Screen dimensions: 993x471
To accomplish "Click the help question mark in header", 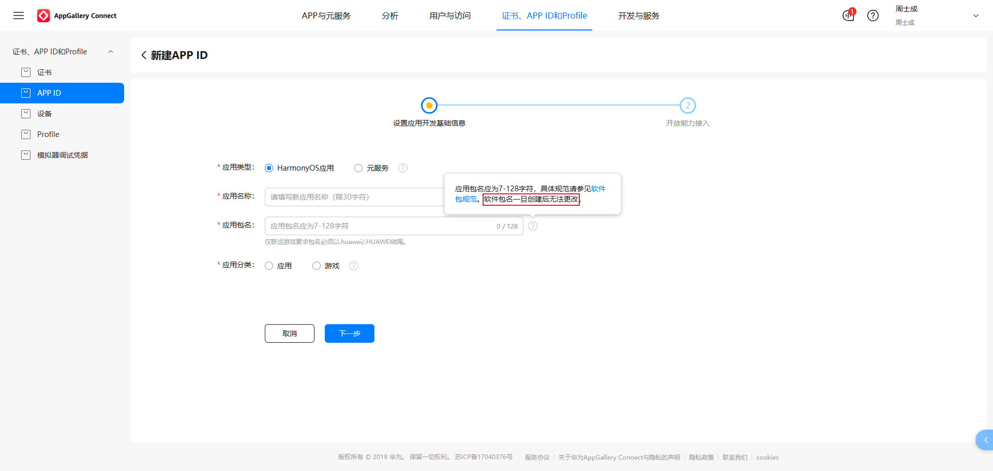I will coord(873,16).
